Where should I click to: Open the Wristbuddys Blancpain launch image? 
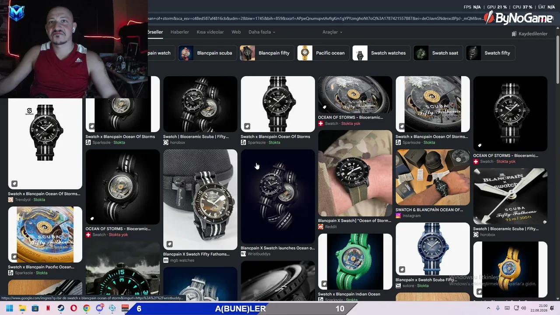click(278, 196)
